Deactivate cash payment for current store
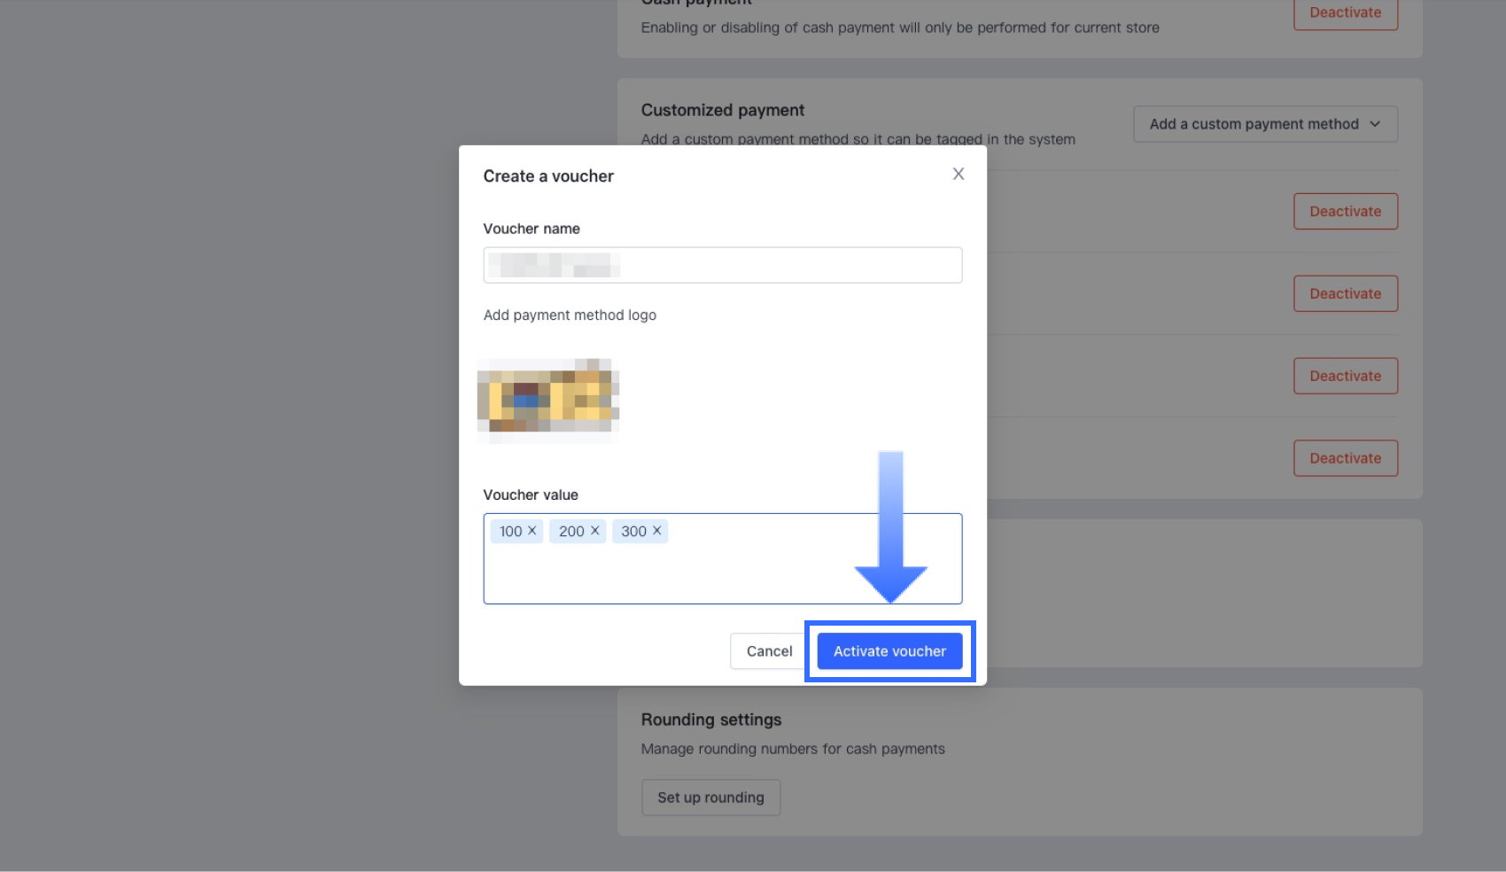The height and width of the screenshot is (872, 1506). (1345, 12)
